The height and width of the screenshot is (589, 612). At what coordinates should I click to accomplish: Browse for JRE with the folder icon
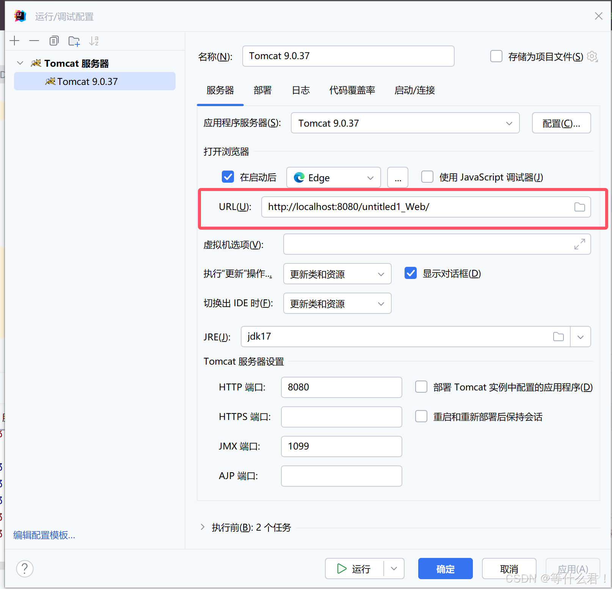pos(558,337)
